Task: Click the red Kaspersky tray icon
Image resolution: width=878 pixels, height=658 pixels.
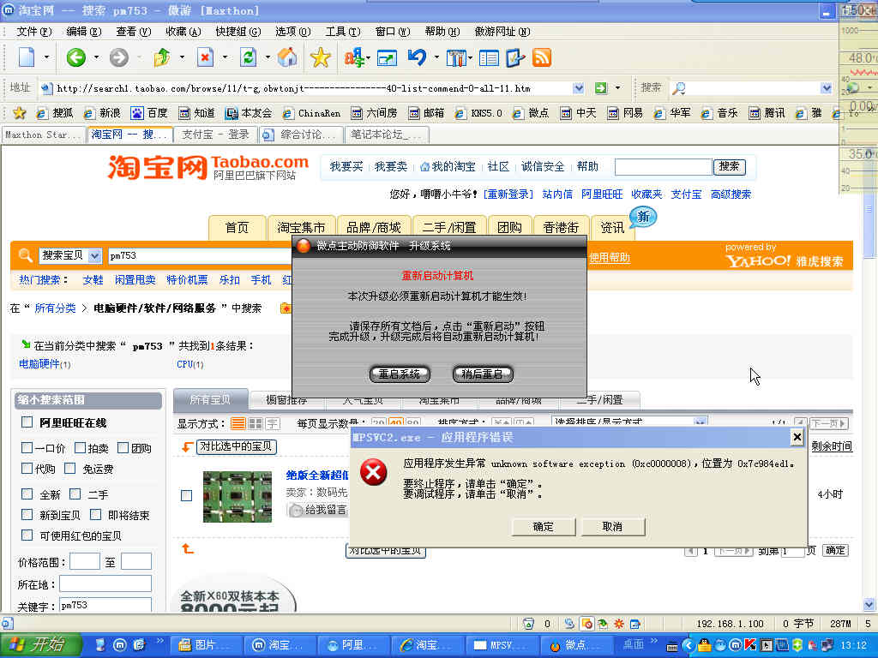Action: (x=750, y=645)
